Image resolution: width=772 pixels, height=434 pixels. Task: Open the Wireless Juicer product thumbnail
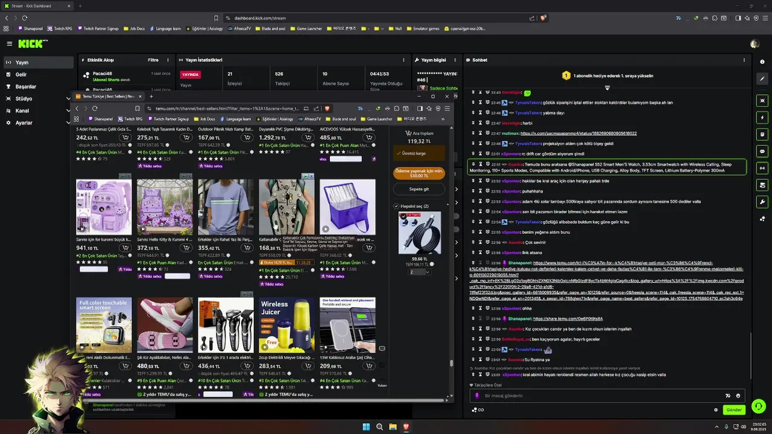286,325
